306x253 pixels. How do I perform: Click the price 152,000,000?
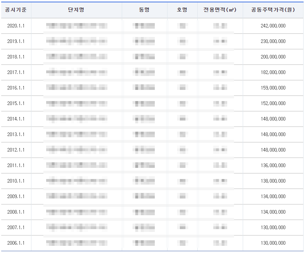(x=273, y=103)
